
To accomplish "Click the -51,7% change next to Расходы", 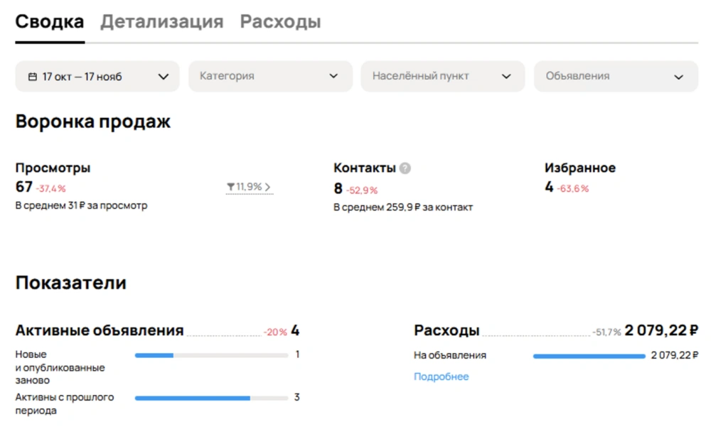I will [x=606, y=332].
